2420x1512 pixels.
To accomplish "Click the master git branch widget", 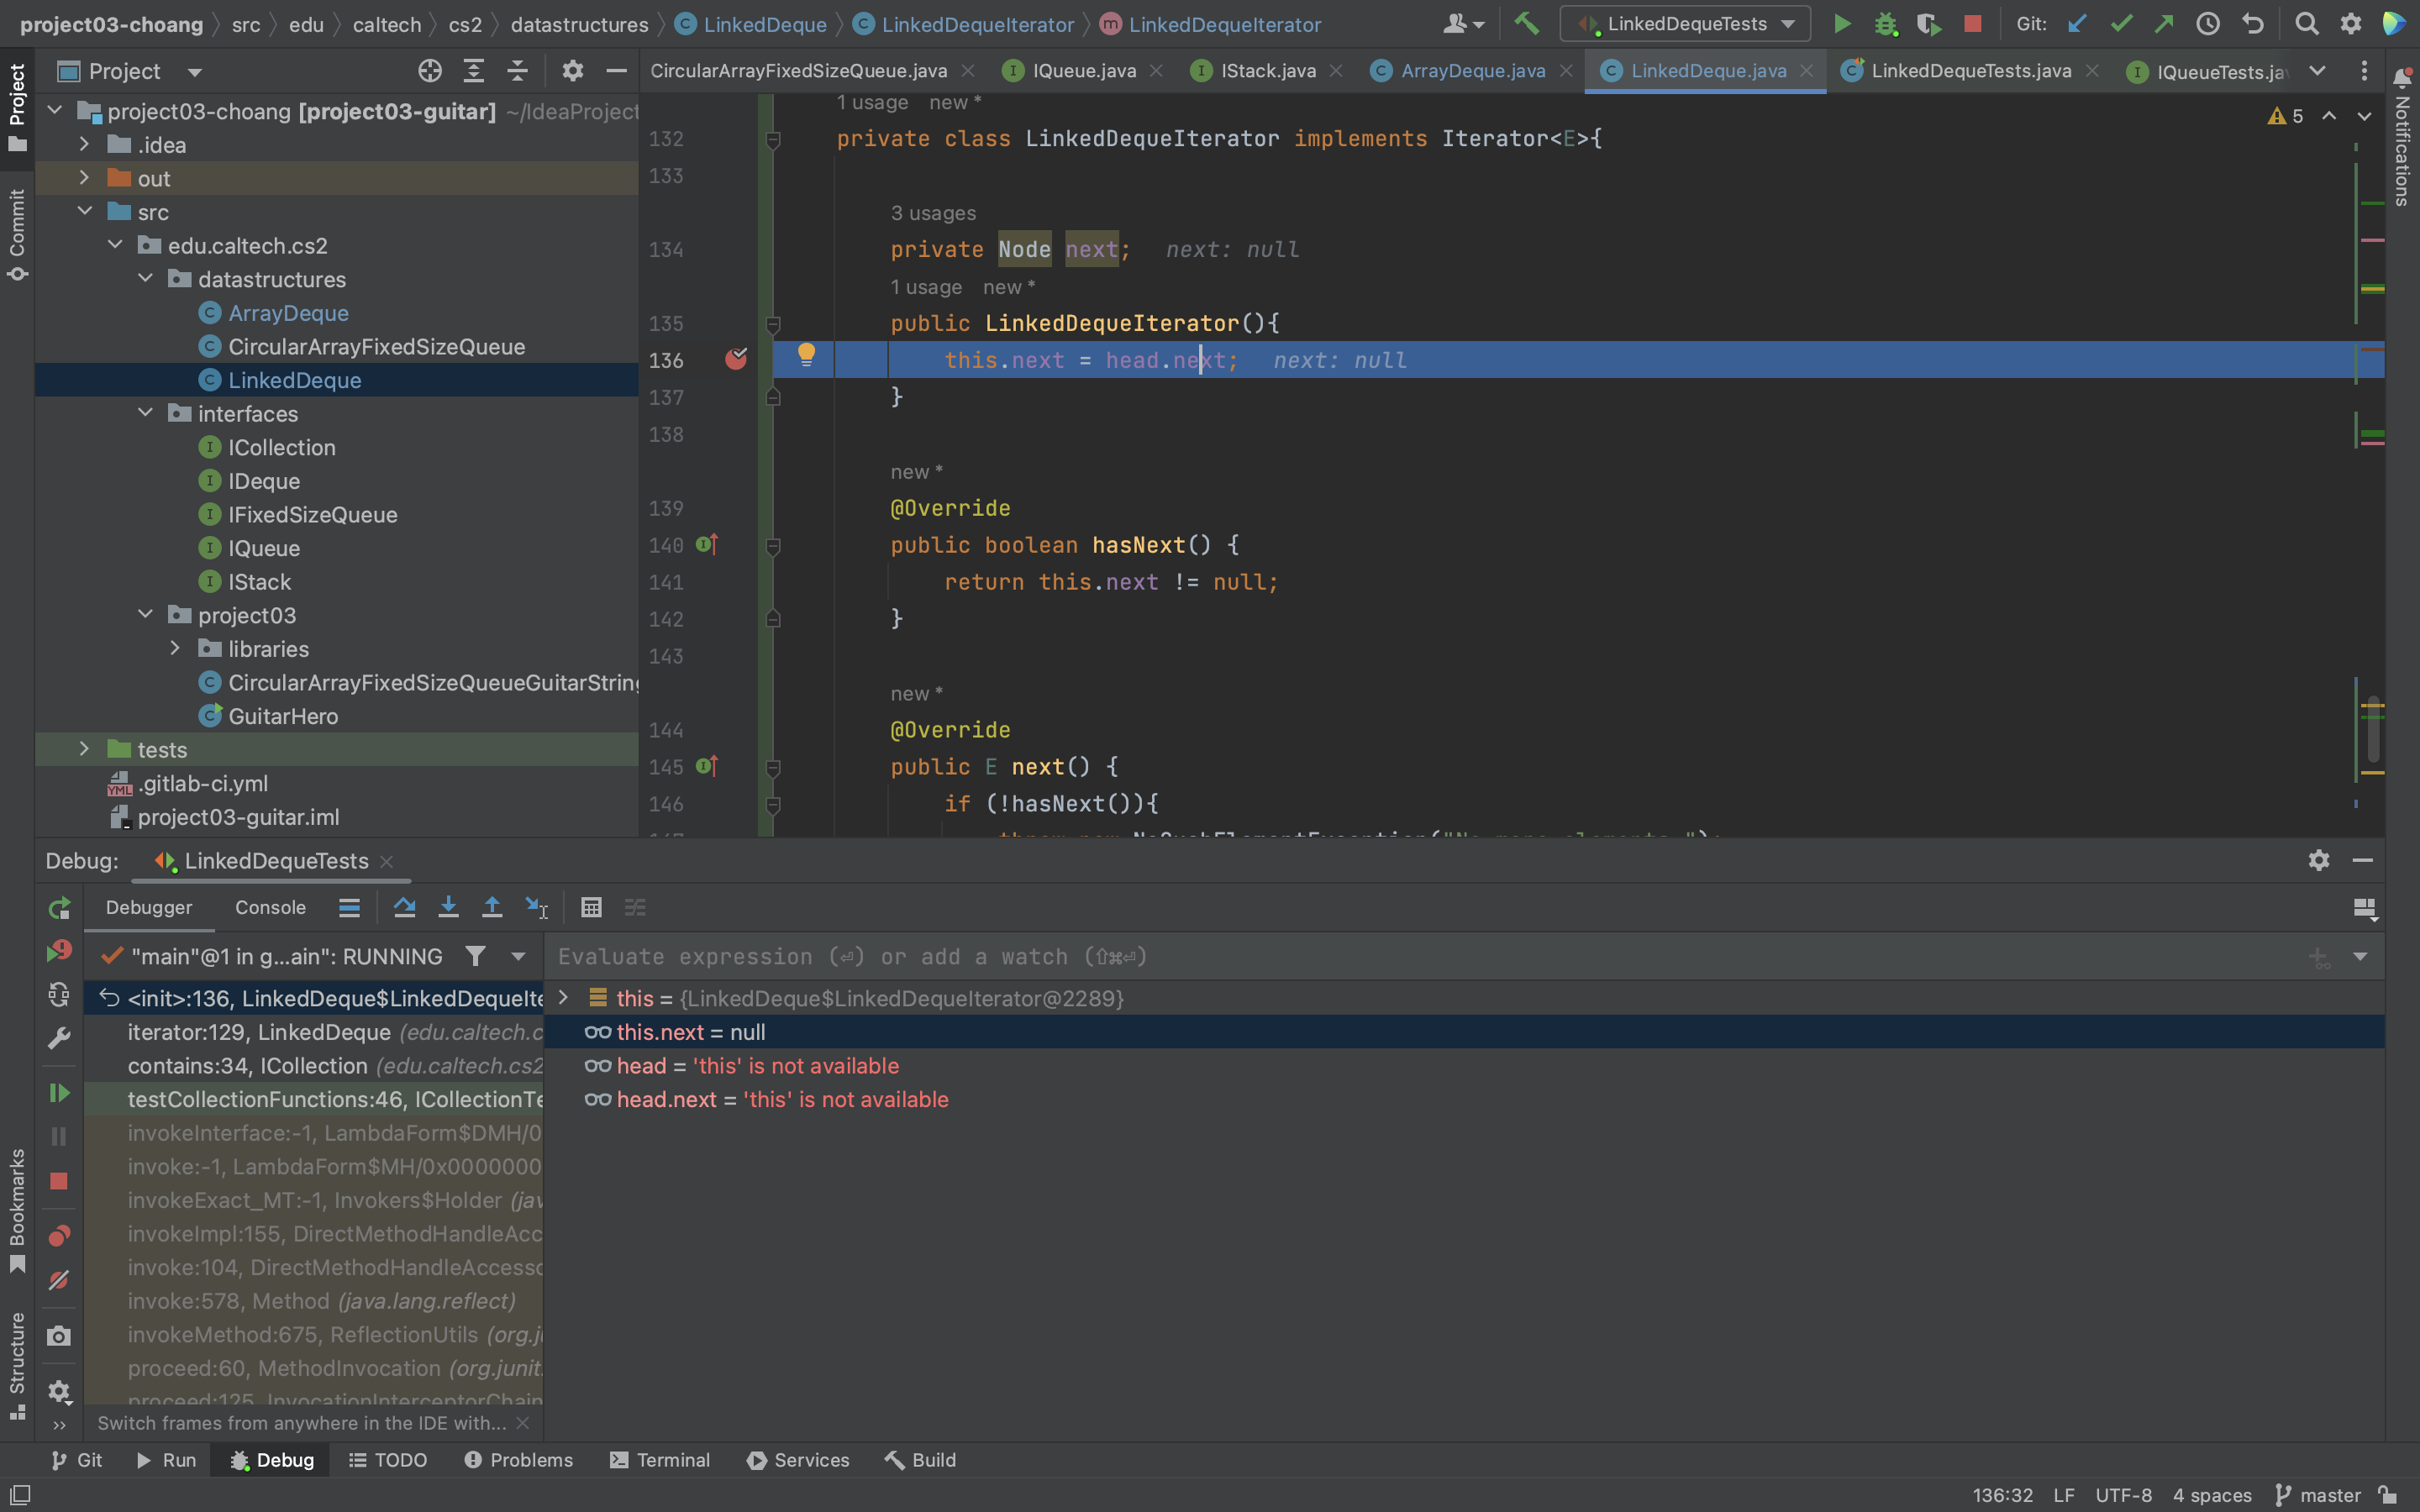I will click(2318, 1495).
